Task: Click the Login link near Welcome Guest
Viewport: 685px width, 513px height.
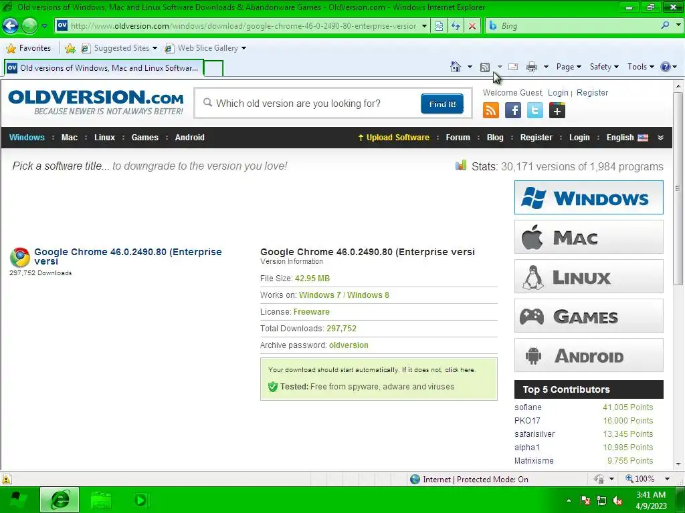Action: (558, 92)
